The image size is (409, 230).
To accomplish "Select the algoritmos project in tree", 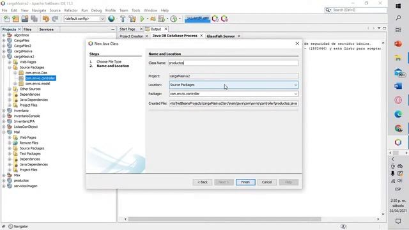I will point(21,35).
